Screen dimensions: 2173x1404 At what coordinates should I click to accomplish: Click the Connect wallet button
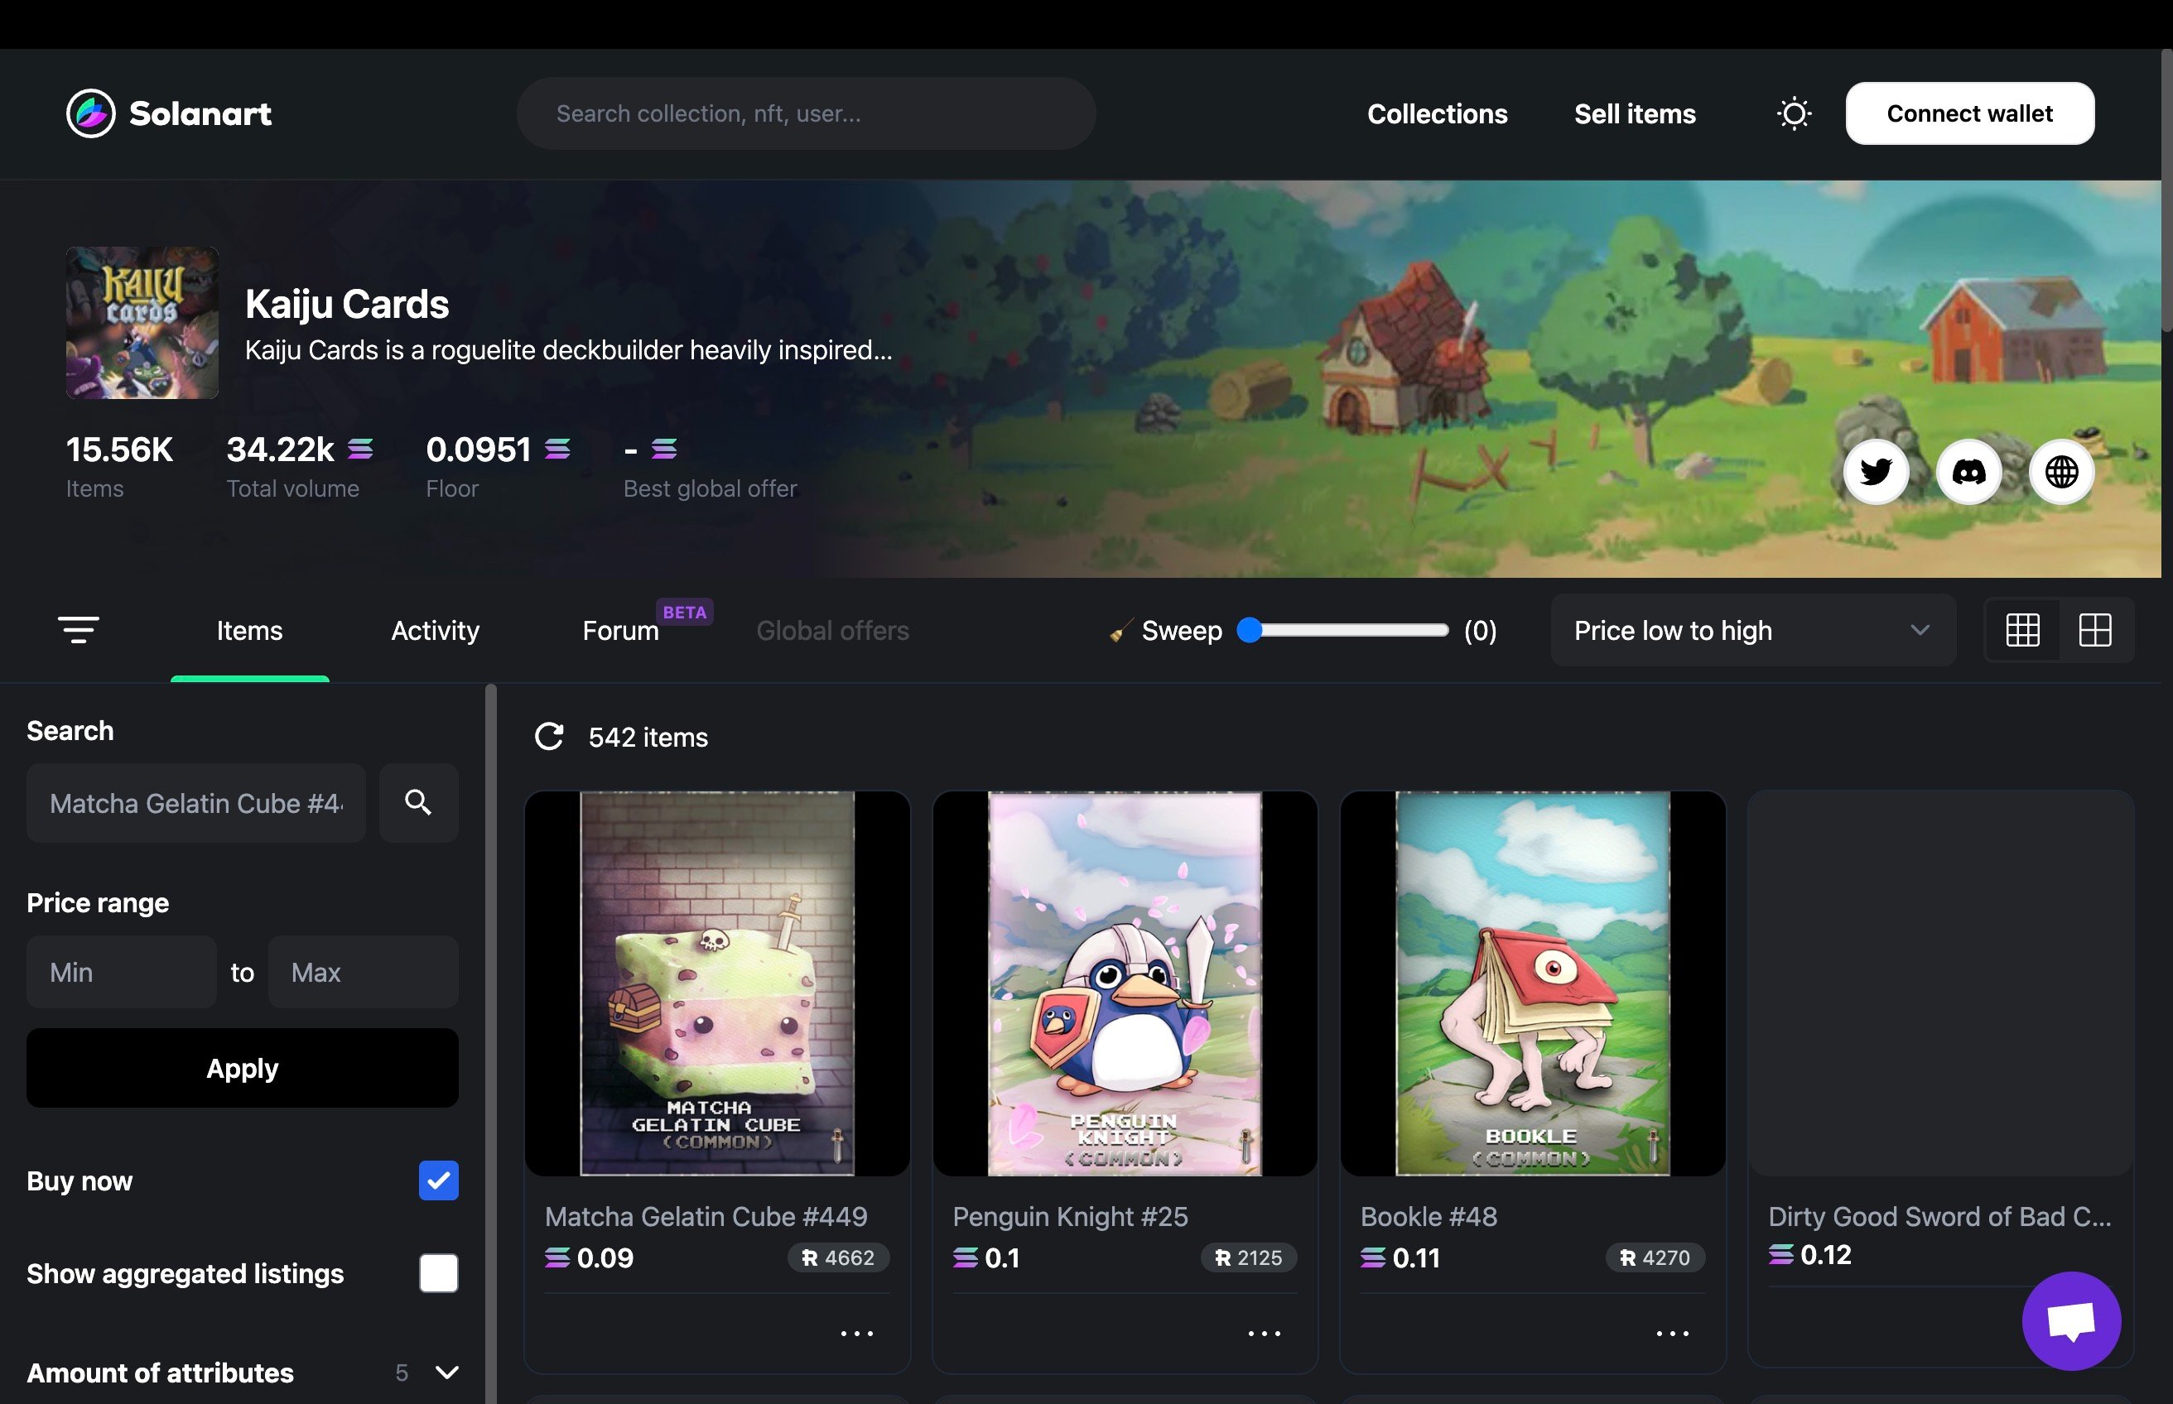click(1969, 113)
